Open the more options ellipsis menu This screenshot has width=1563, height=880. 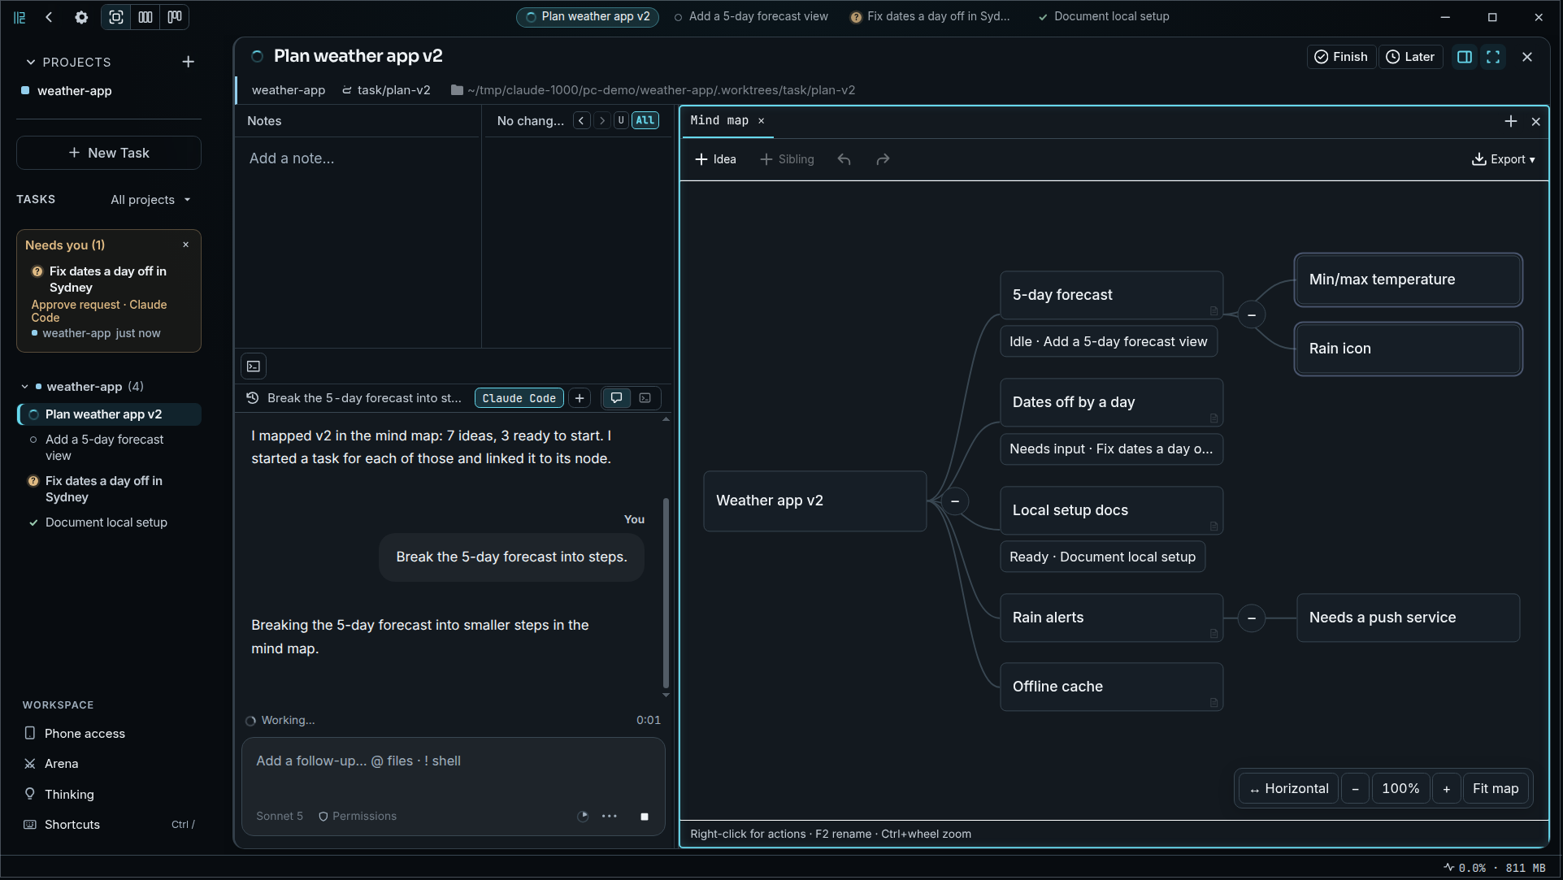[610, 817]
